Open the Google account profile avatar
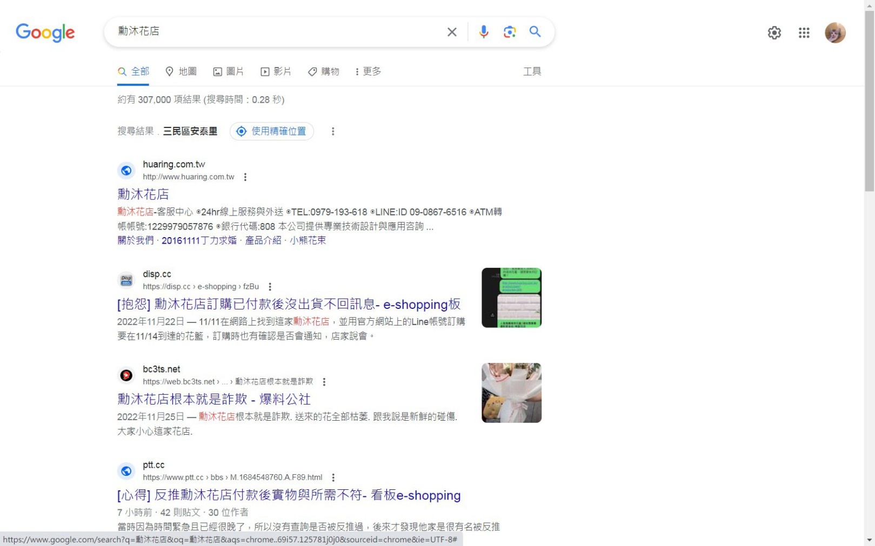The width and height of the screenshot is (875, 546). point(834,33)
